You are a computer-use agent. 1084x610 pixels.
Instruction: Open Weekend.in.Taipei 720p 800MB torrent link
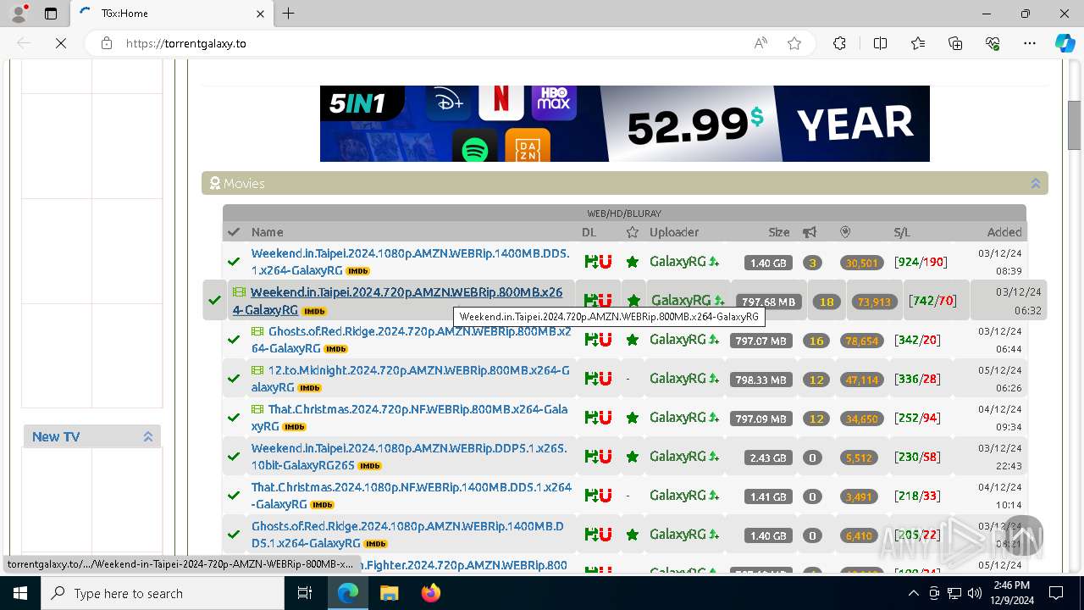coord(398,301)
